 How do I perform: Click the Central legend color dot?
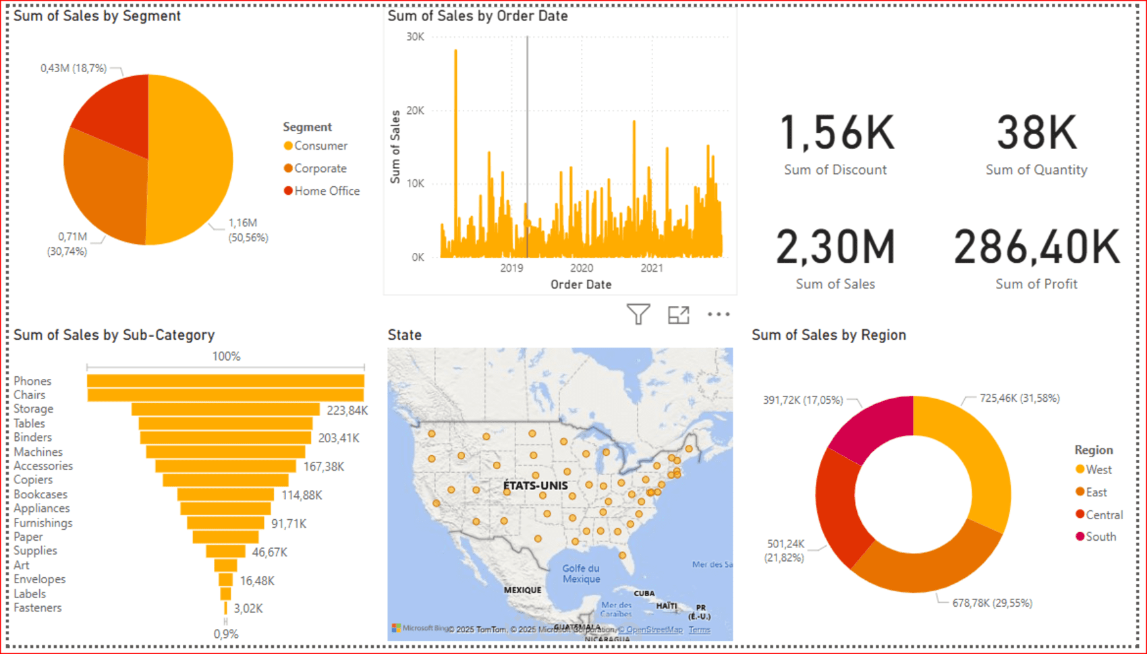[x=1080, y=514]
